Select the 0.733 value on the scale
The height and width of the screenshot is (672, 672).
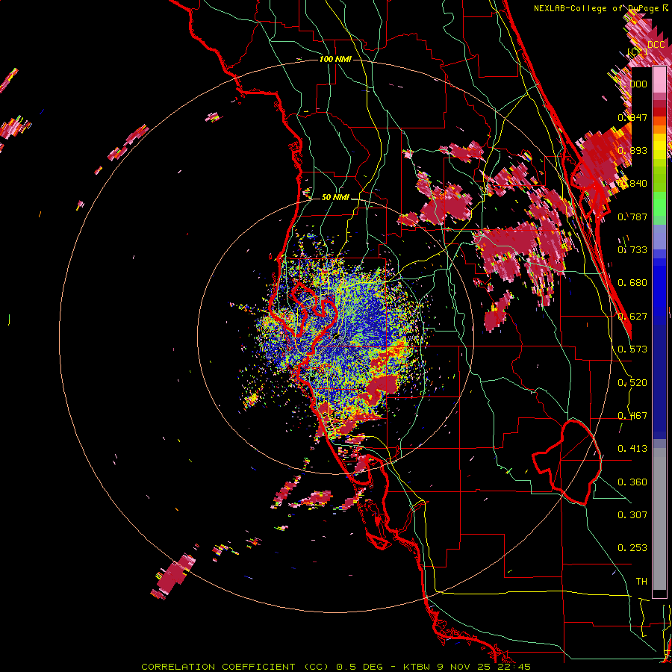click(x=632, y=250)
